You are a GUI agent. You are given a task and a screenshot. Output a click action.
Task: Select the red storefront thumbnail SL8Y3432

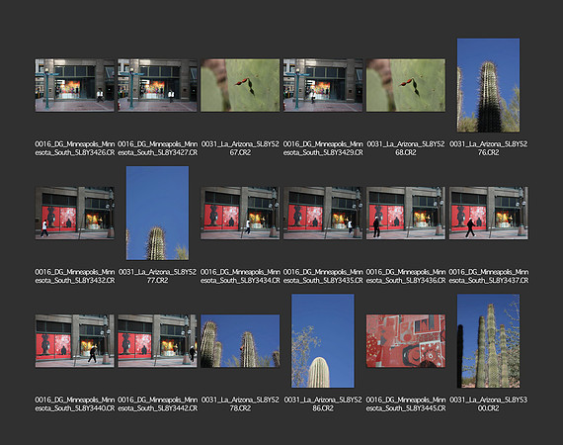click(75, 214)
